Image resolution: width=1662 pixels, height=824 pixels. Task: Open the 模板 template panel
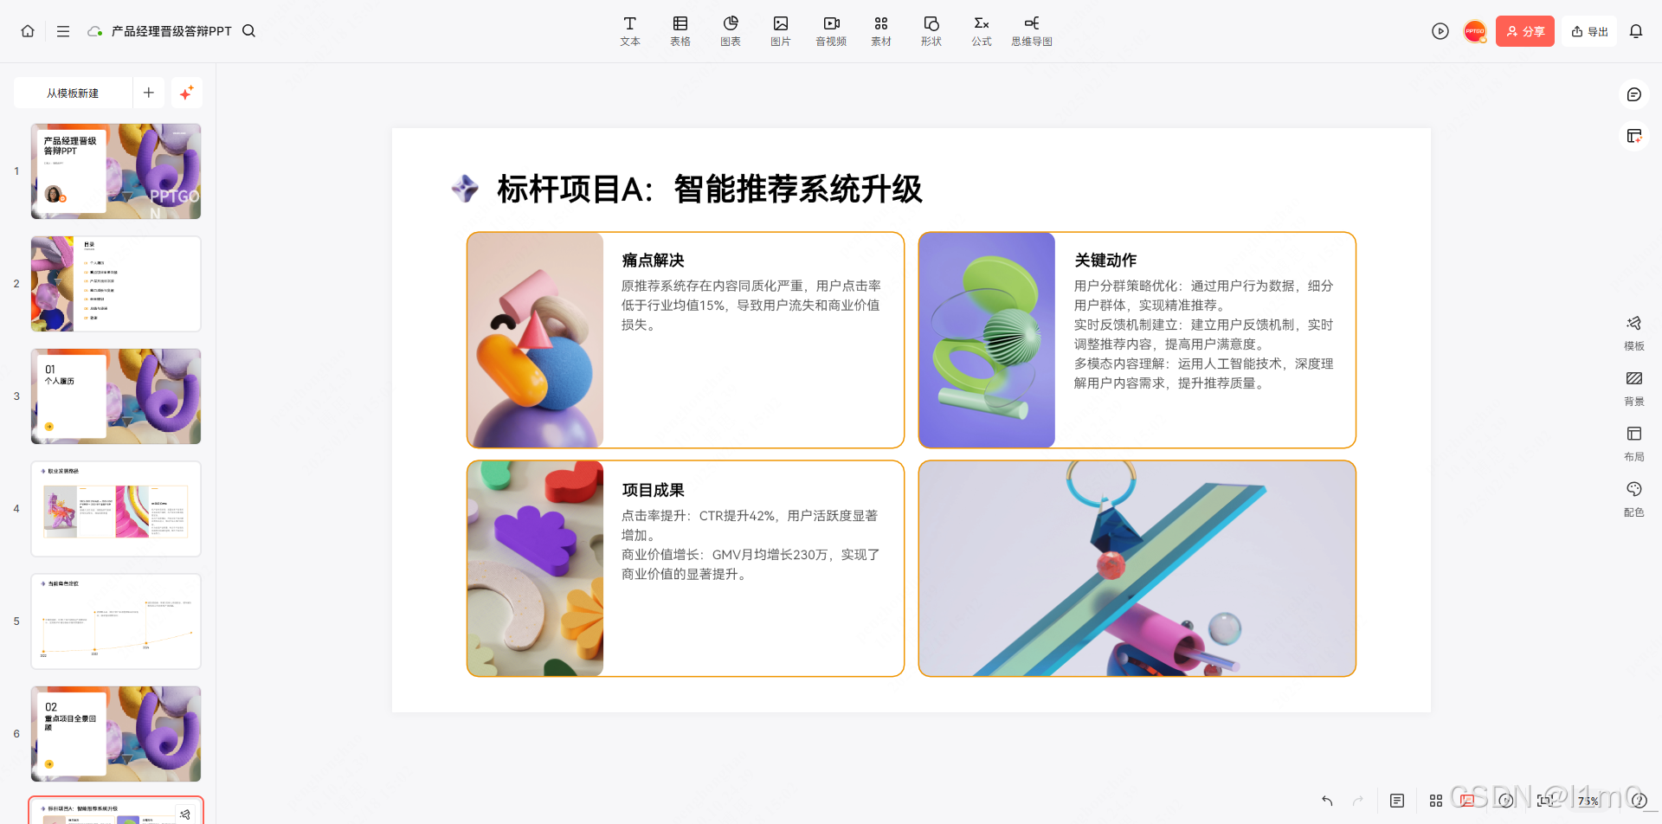point(1634,333)
